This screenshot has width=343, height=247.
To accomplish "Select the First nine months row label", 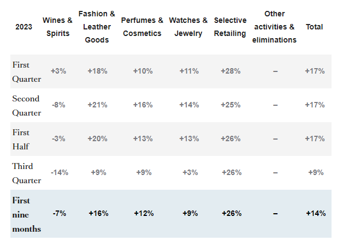I will click(26, 214).
